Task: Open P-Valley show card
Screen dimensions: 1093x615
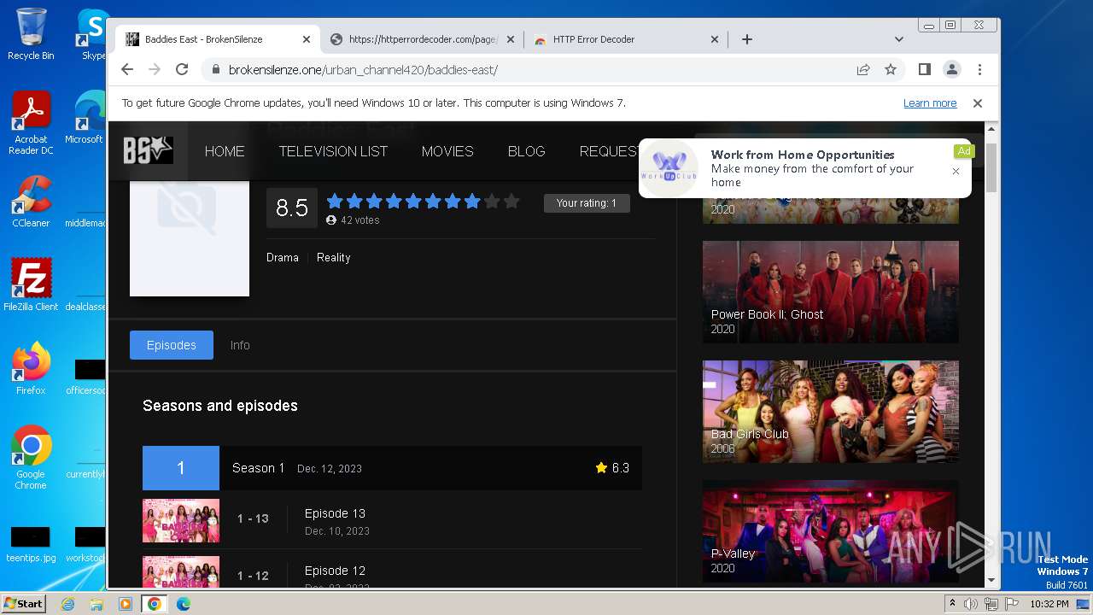Action: [x=831, y=531]
